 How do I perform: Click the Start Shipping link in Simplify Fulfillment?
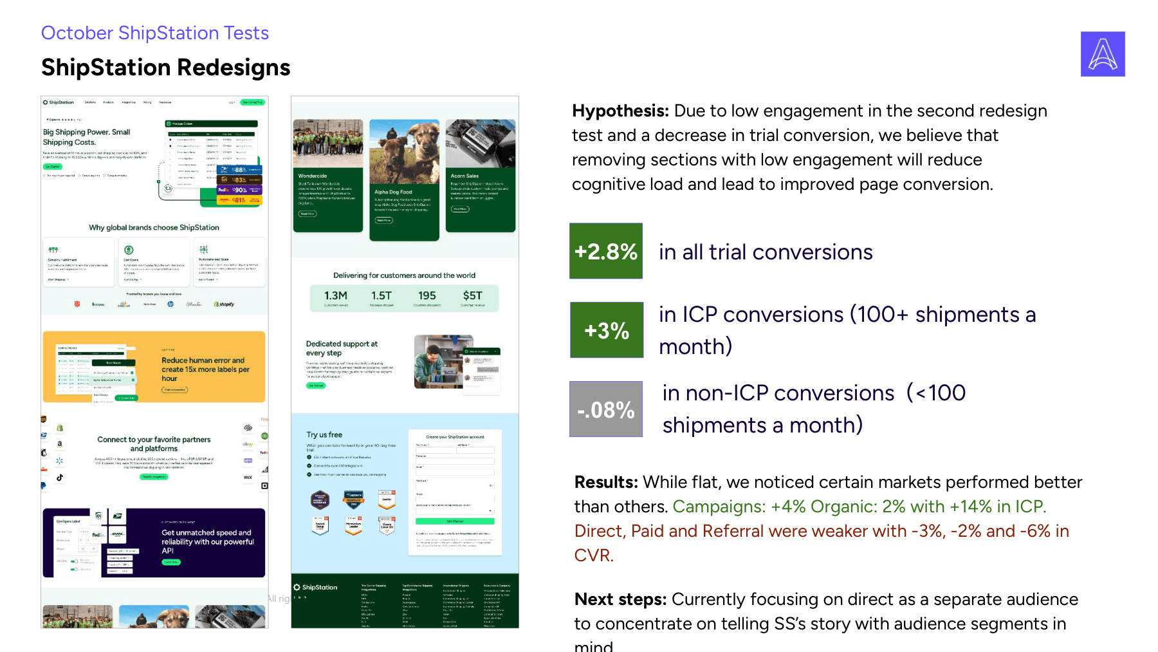click(58, 279)
